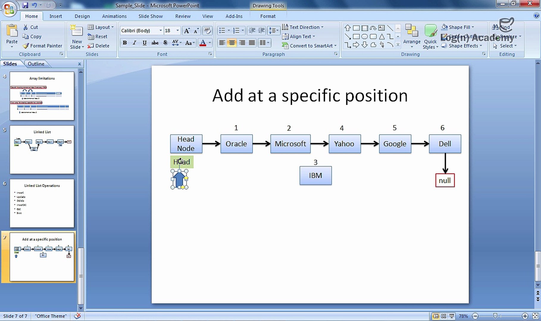The height and width of the screenshot is (321, 541).
Task: Clear all formatting from text
Action: pyautogui.click(x=207, y=31)
